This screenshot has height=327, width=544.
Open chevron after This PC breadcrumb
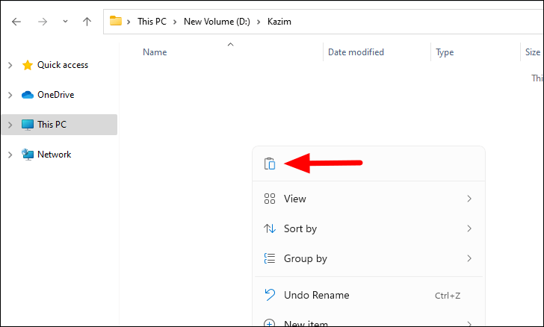(175, 22)
